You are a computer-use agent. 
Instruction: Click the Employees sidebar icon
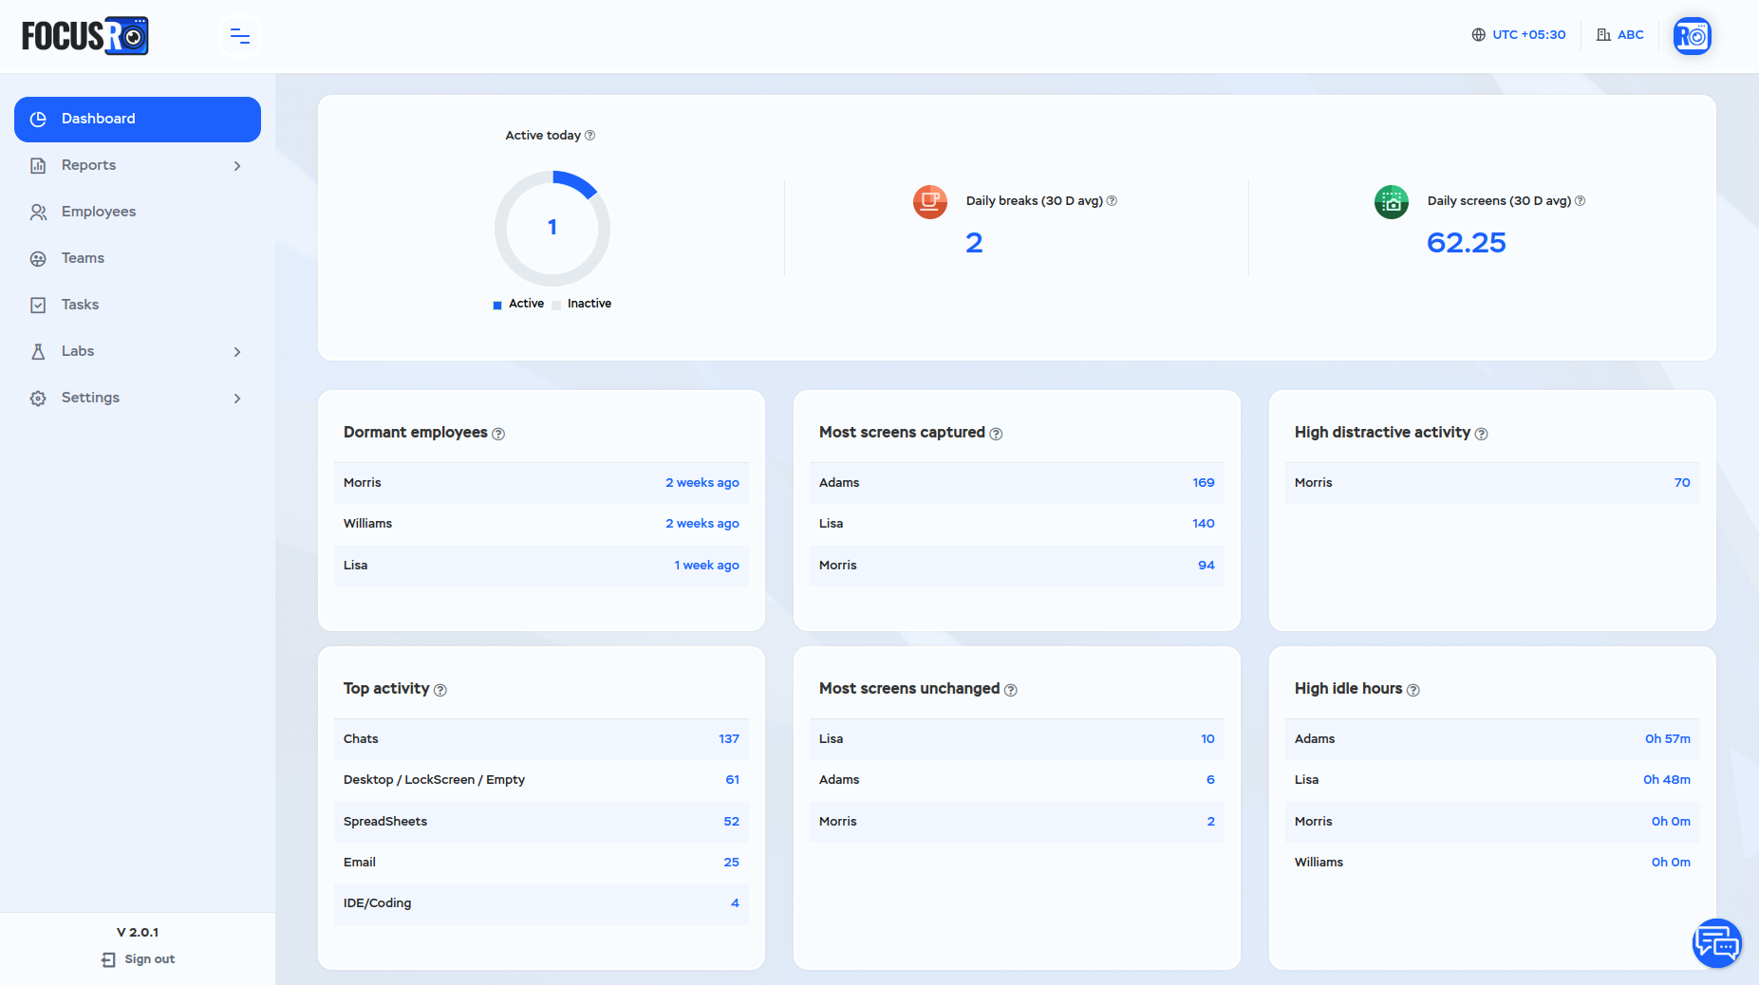coord(38,212)
